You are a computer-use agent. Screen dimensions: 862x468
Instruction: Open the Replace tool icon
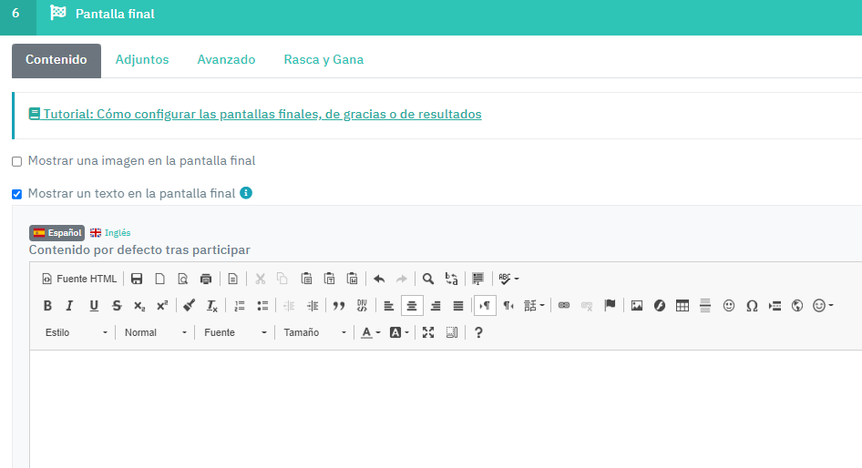[x=451, y=279]
